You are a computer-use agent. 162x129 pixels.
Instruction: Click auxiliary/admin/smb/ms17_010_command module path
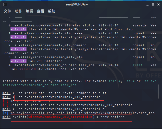pyautogui.click(x=50, y=45)
